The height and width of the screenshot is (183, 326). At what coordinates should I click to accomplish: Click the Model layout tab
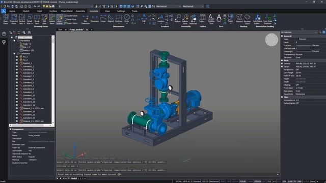click(x=74, y=178)
